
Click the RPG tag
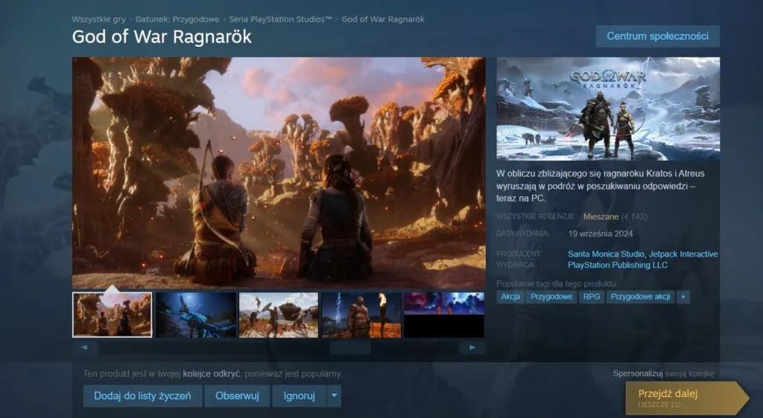pos(592,297)
